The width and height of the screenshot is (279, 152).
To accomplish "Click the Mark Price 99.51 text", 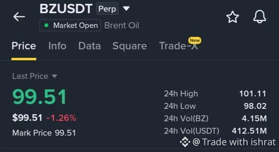I will (44, 133).
